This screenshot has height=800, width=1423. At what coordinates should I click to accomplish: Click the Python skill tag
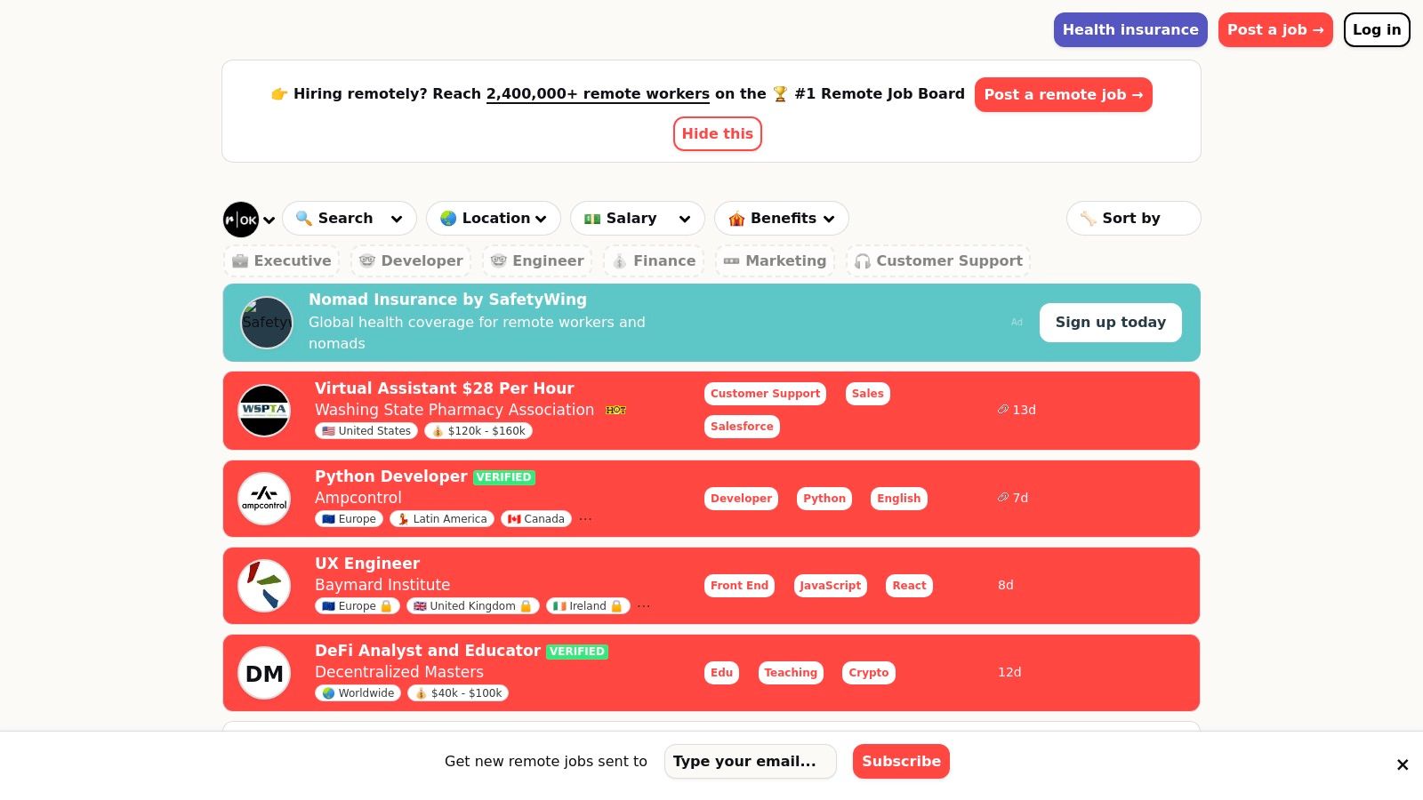pos(824,499)
